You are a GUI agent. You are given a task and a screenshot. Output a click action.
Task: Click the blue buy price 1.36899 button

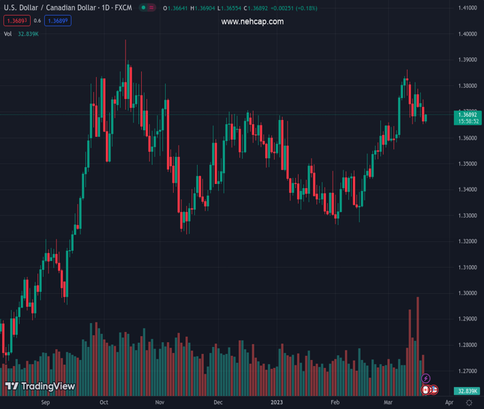58,21
